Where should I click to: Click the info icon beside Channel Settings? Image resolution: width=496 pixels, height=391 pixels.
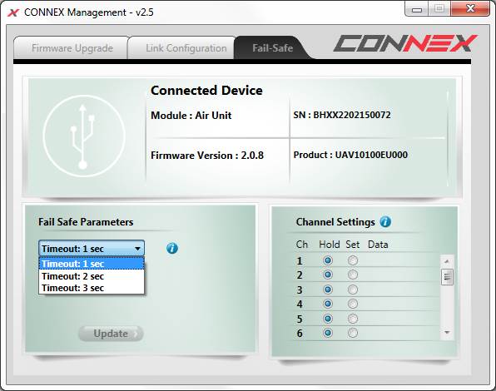385,222
